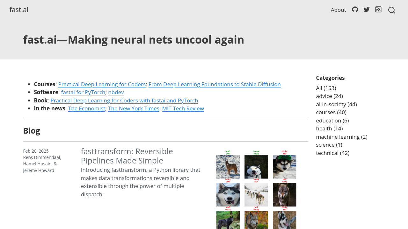
Task: Go to fast.ai home logo text
Action: (19, 10)
